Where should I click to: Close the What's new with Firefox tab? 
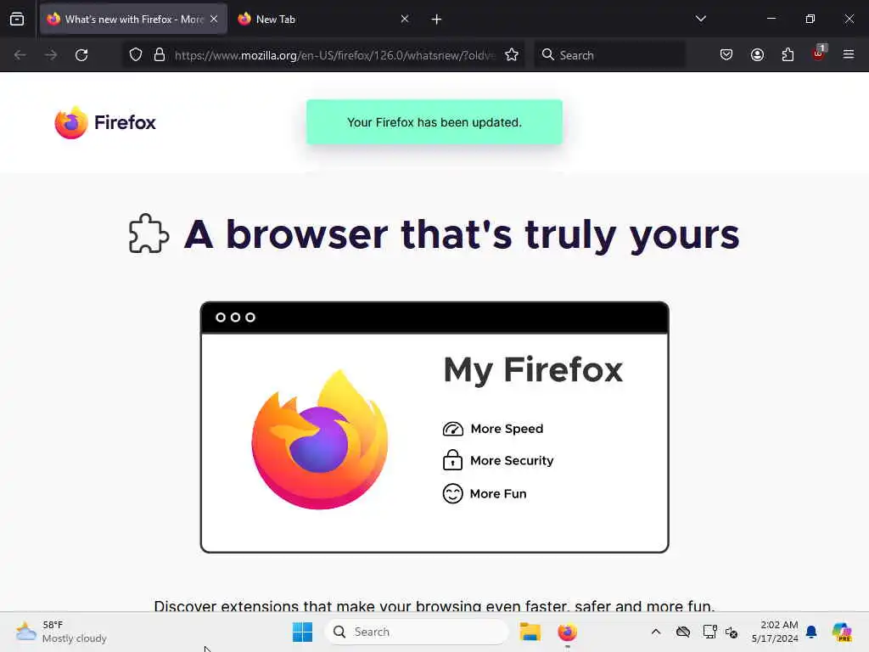coord(214,20)
